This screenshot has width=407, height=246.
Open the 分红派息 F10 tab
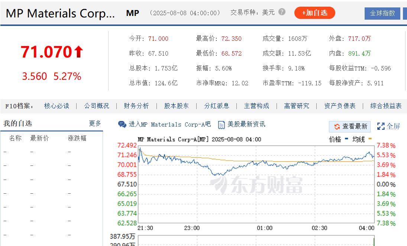(217, 106)
